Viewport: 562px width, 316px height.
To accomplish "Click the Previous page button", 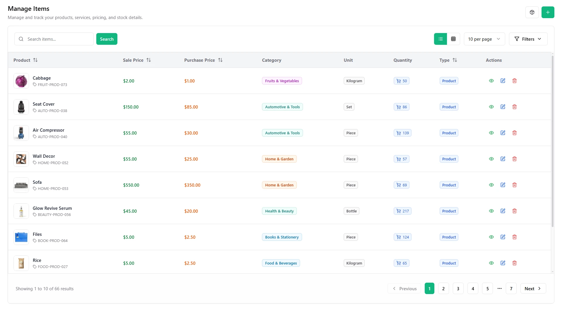I will [x=404, y=288].
